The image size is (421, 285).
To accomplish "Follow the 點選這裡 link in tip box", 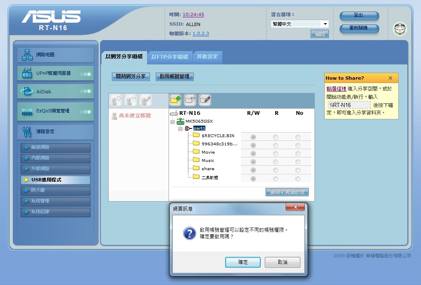I will tap(336, 88).
